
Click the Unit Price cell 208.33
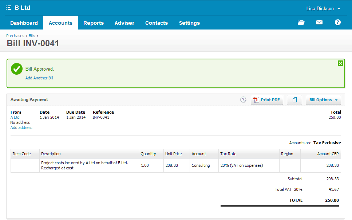177,165
